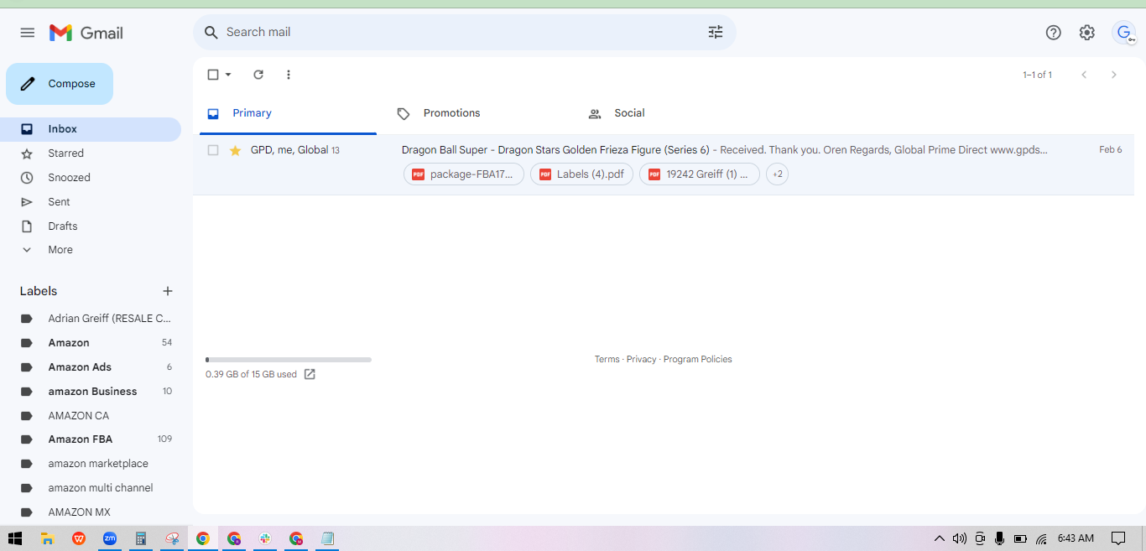
Task: Open the More options three-dot menu
Action: coord(289,75)
